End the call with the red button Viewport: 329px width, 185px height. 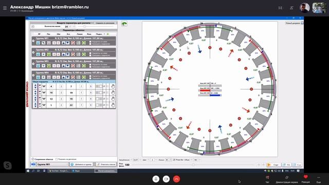coord(176,179)
